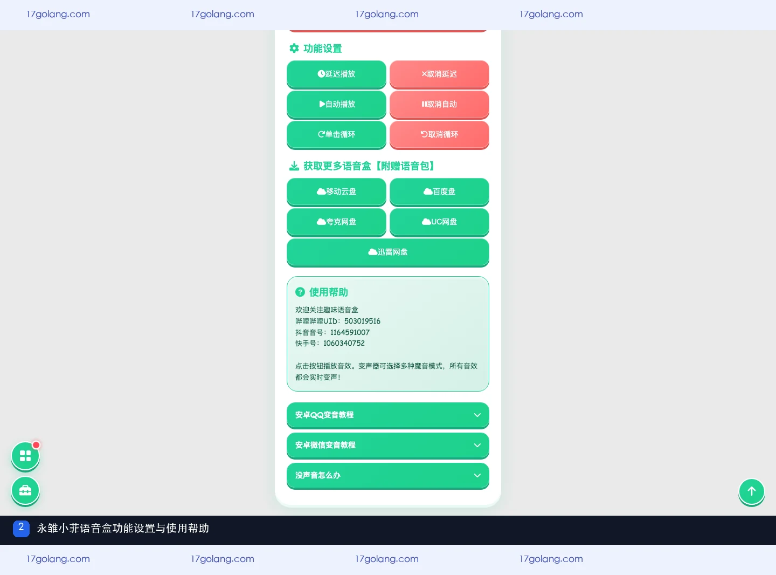Click 取消循环 to cancel looping

click(x=439, y=134)
